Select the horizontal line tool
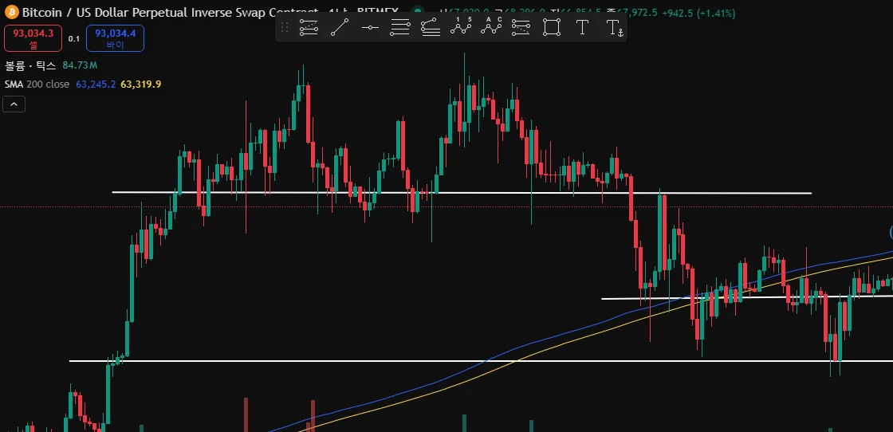Viewport: 893px width, 432px height. pyautogui.click(x=370, y=27)
